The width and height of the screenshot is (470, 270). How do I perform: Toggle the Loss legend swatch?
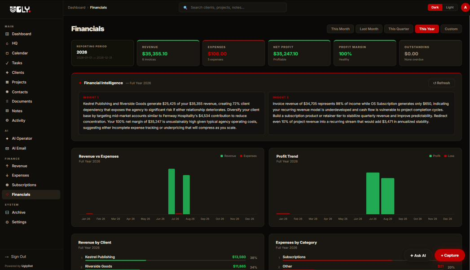445,156
